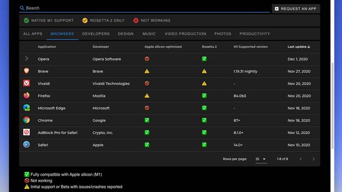Toggle Not Working filter
This screenshot has height=192, width=342.
click(x=152, y=21)
